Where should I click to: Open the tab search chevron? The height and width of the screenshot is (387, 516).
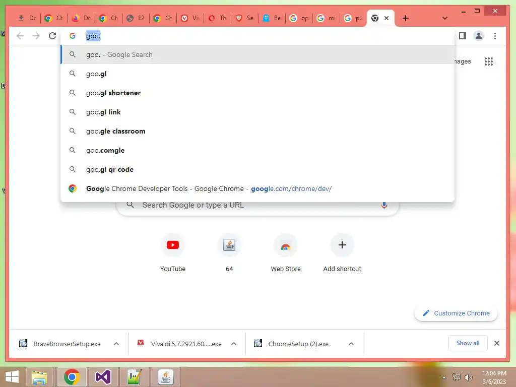tap(444, 18)
